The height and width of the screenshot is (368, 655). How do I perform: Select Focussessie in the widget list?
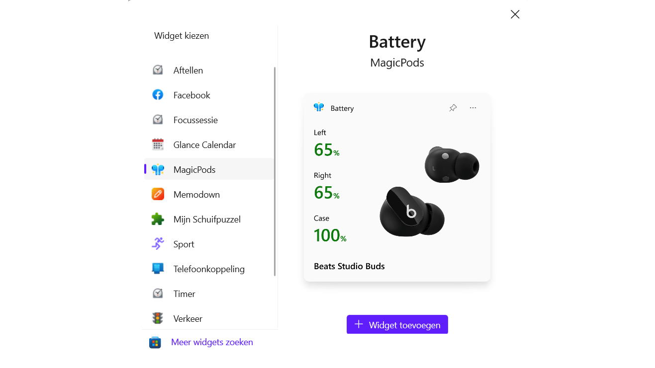tap(195, 120)
